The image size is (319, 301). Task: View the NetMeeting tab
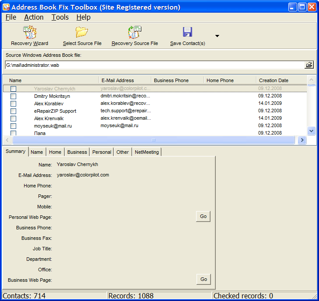click(147, 152)
